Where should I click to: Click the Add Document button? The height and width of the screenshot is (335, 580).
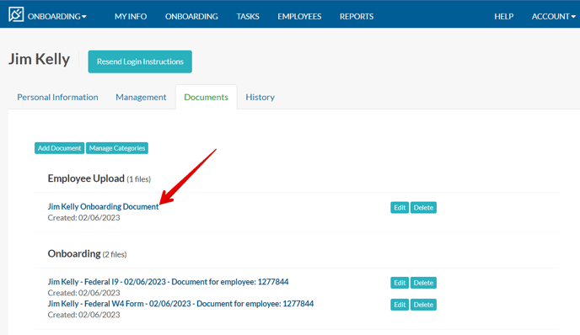tap(60, 148)
